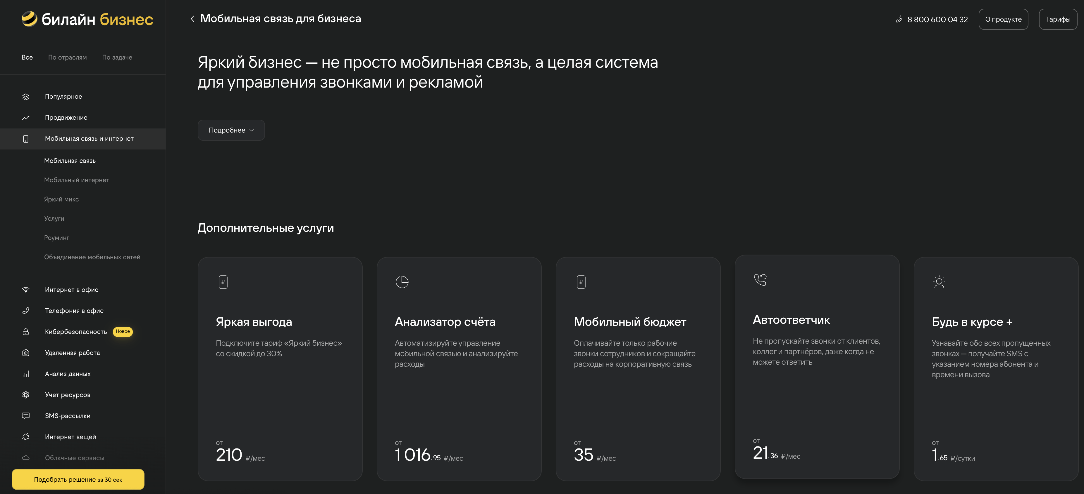Expand the Мобильная связь и интернет section
This screenshot has width=1084, height=494.
[89, 139]
